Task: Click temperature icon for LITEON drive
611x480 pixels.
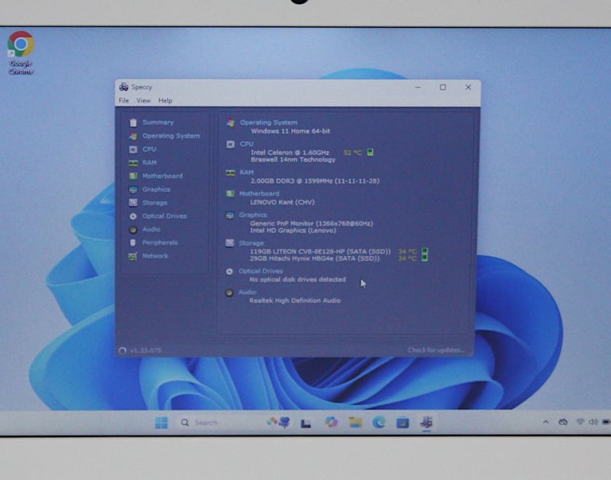Action: pyautogui.click(x=425, y=251)
